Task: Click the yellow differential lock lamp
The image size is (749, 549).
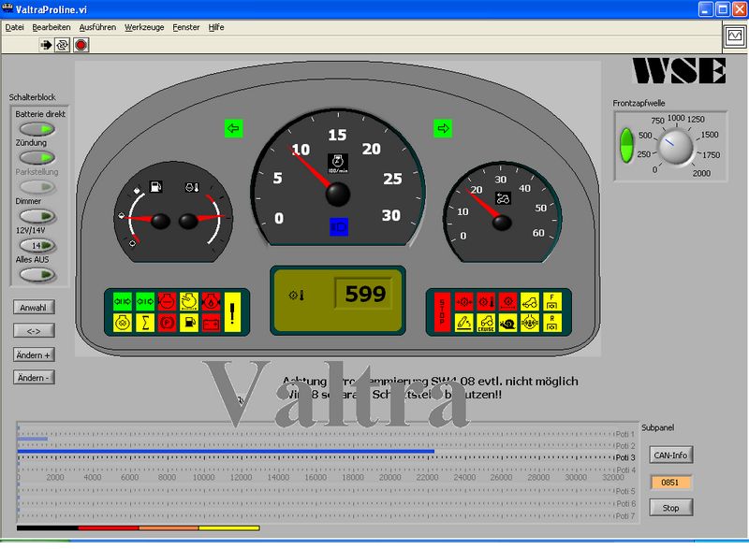Action: tap(530, 323)
